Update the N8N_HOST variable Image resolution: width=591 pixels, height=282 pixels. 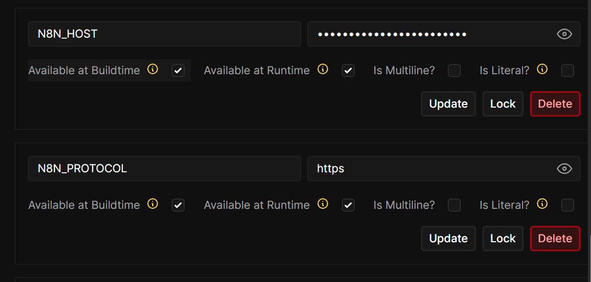[448, 104]
